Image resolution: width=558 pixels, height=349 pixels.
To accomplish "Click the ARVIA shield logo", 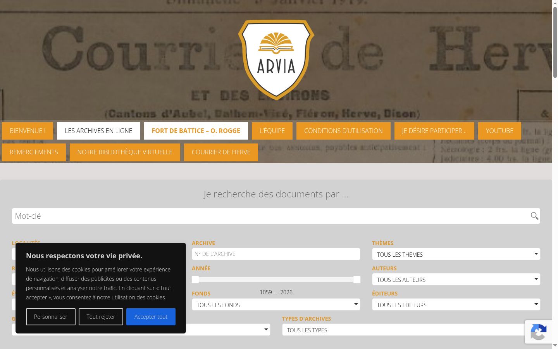I will 276,60.
